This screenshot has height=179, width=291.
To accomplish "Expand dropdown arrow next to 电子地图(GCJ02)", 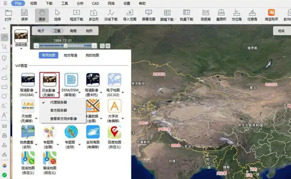I will point(123,93).
